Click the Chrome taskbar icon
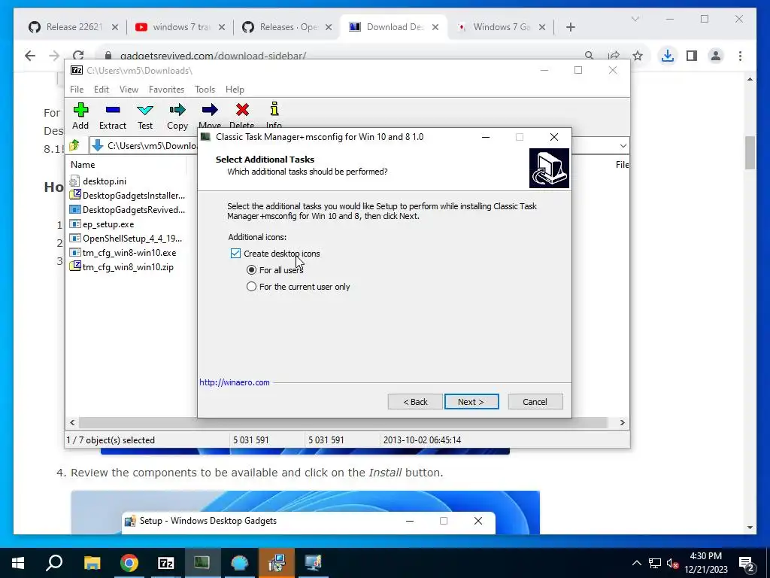 [129, 563]
